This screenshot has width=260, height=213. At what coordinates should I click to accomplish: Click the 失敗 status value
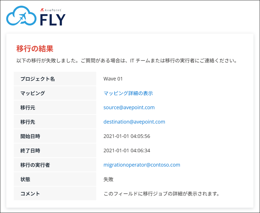[108, 179]
